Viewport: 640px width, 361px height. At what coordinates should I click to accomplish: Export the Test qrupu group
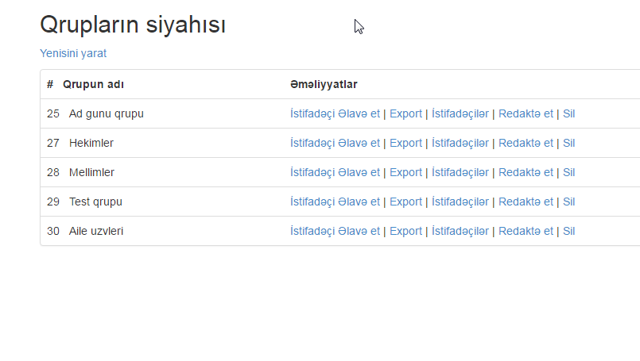tap(405, 202)
